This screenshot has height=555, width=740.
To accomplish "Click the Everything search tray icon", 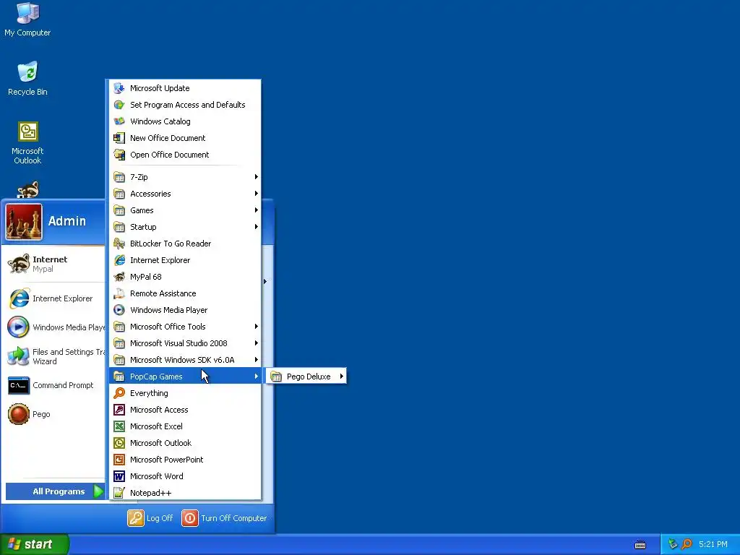I will 687,544.
